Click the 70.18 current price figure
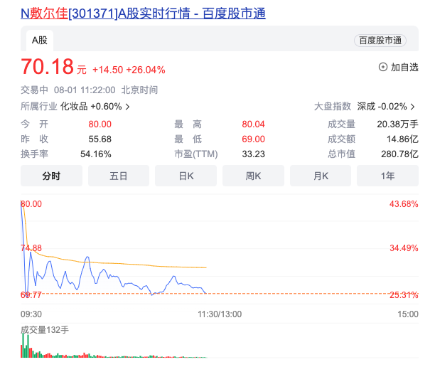 click(48, 67)
